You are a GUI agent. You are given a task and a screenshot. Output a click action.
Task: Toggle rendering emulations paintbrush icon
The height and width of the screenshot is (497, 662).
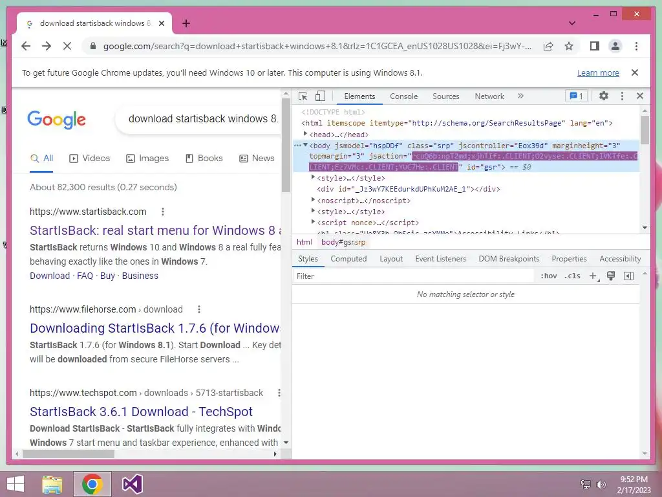pyautogui.click(x=610, y=276)
